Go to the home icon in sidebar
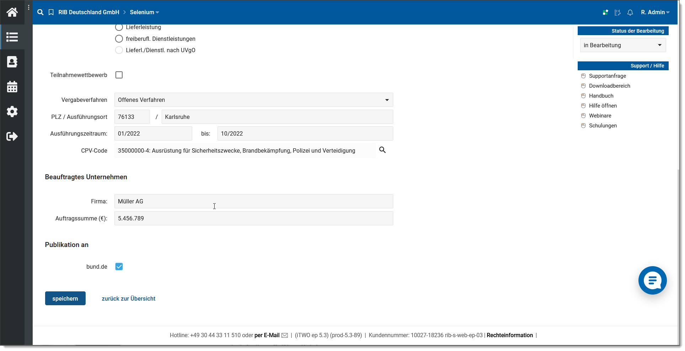The width and height of the screenshot is (685, 351). pos(12,12)
